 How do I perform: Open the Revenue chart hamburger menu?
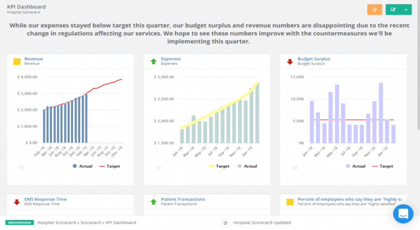(22, 168)
